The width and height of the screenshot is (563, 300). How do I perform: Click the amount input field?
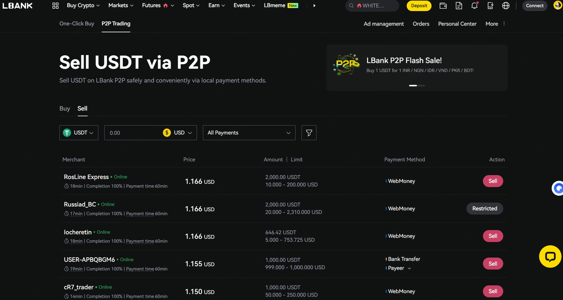(132, 133)
